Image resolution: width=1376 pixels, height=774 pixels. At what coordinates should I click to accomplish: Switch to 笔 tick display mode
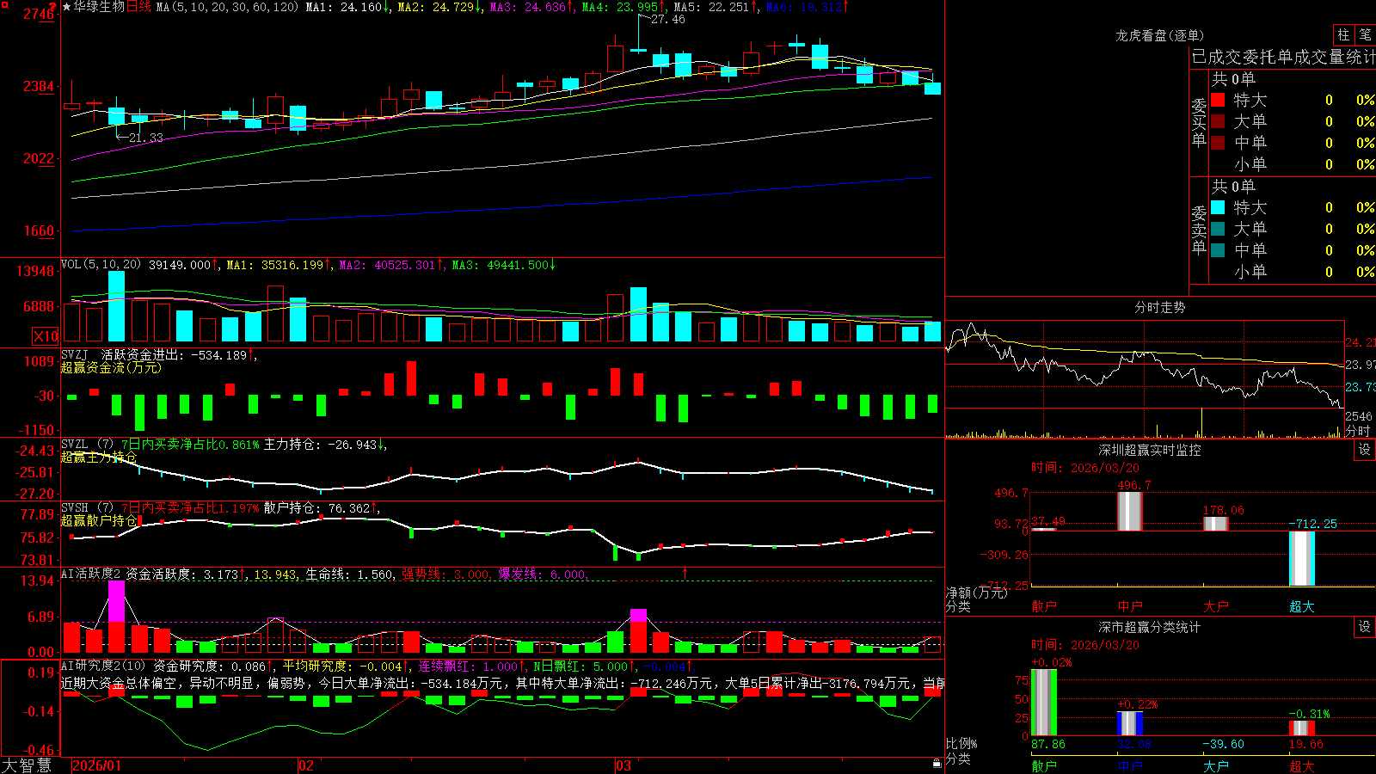pos(1366,34)
